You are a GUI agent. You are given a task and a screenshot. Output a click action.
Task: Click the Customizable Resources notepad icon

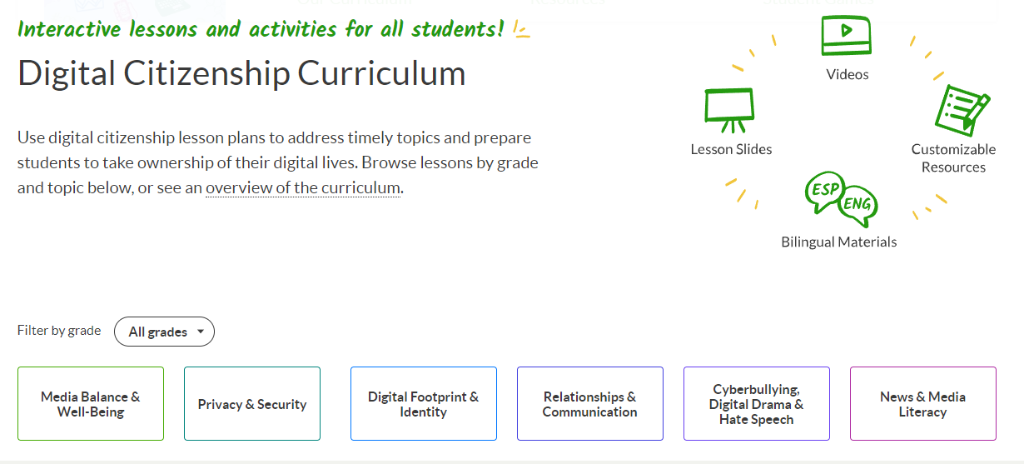(x=960, y=111)
